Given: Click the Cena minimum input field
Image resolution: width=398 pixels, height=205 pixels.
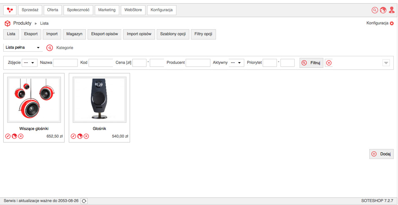Looking at the screenshot, I should 140,62.
